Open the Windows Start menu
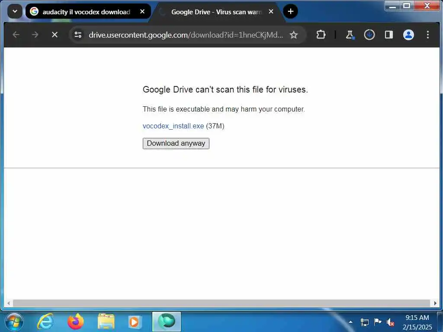Screen dimensions: 443x332 pos(14,322)
